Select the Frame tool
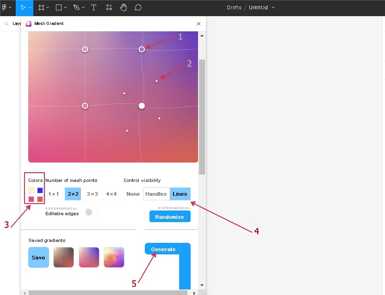Image resolution: width=385 pixels, height=295 pixels. point(41,7)
